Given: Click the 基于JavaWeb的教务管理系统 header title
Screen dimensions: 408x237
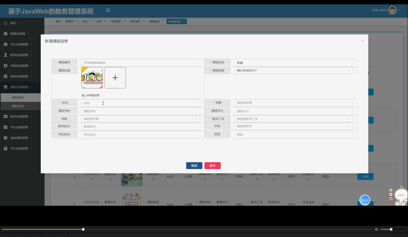Looking at the screenshot, I should [51, 11].
